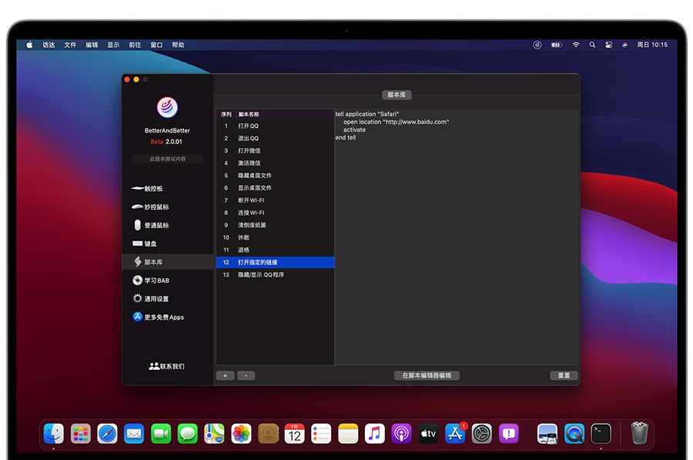Open the 妙控鼠标 Magic Mouse section

pyautogui.click(x=151, y=207)
